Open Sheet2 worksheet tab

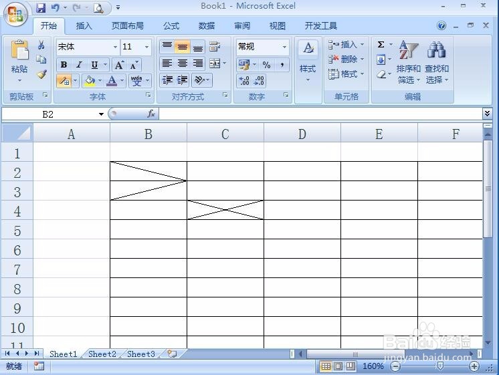coord(102,354)
